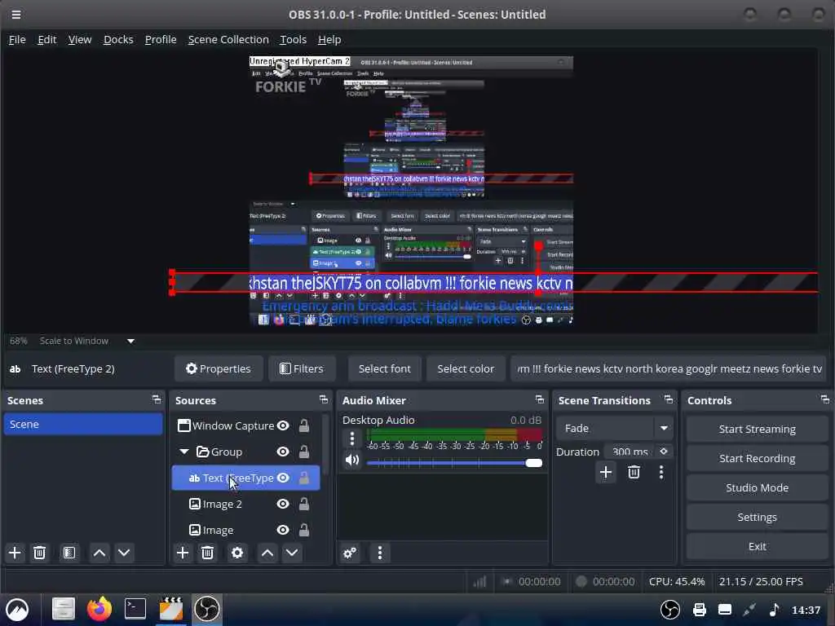
Task: Remove the selected scene using the trash icon
Action: pyautogui.click(x=39, y=553)
